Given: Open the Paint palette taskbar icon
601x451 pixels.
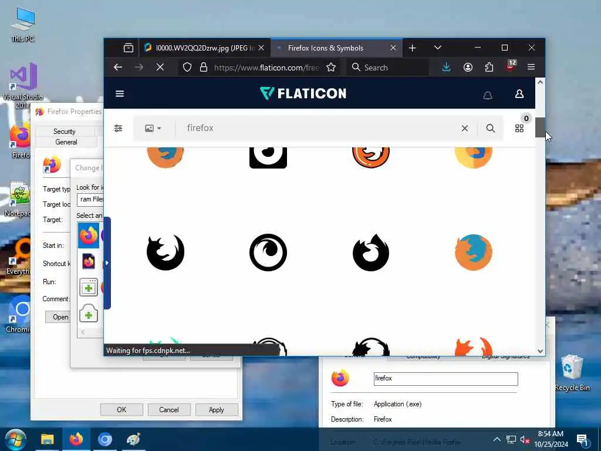Looking at the screenshot, I should (133, 439).
